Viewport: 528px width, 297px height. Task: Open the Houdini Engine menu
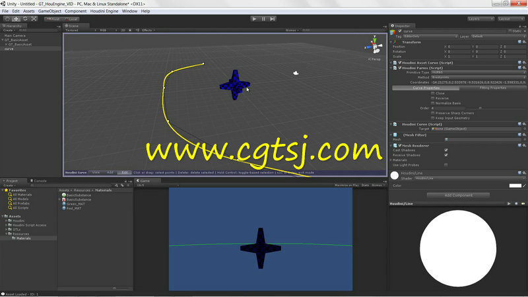pos(104,11)
